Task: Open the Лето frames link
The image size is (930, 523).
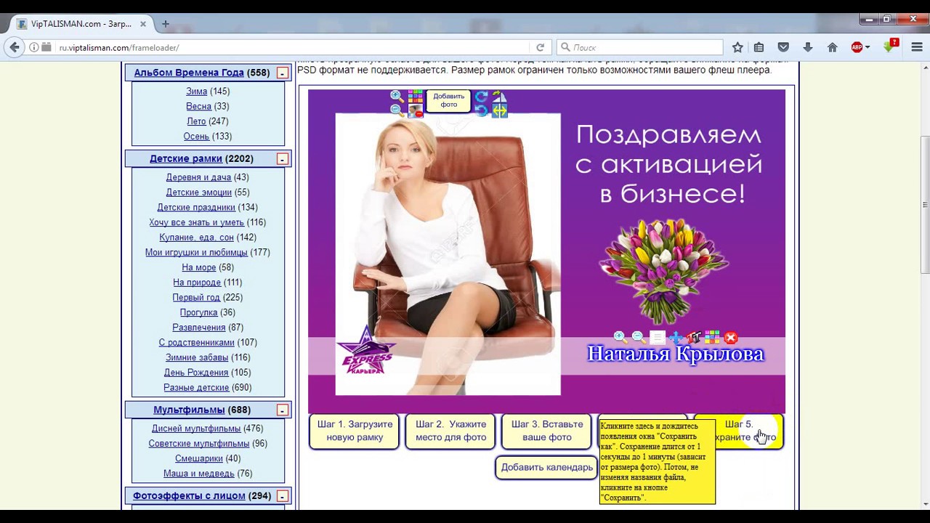Action: coord(196,121)
